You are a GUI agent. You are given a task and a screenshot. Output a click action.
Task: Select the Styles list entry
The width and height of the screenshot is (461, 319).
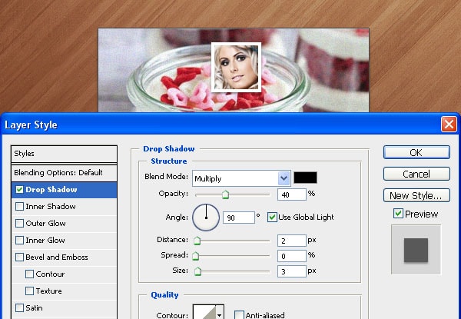(x=64, y=154)
